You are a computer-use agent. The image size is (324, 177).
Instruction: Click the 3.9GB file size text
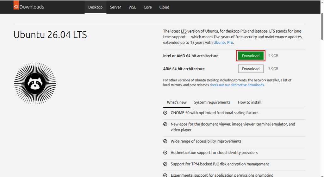point(273,69)
